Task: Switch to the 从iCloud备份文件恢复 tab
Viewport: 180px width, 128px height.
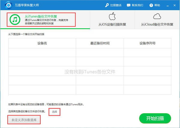Action: 157,20
